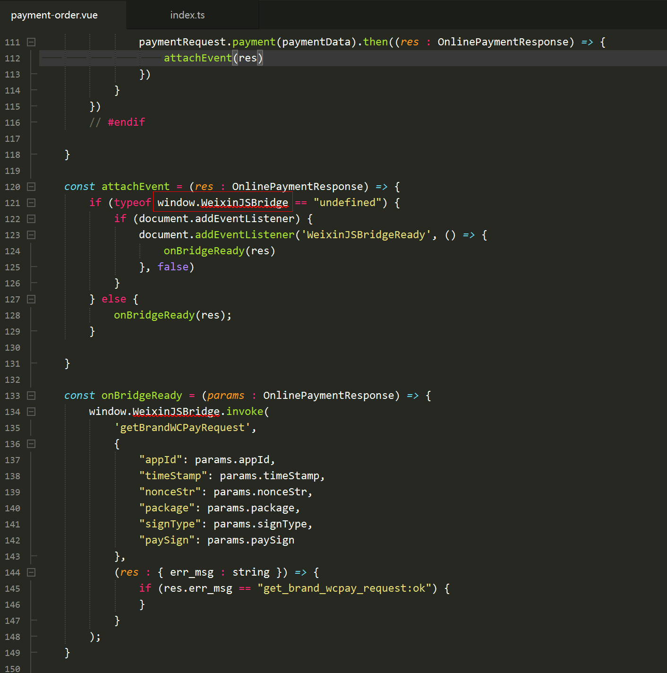
Task: Click line number 128 in the gutter
Action: pyautogui.click(x=13, y=316)
